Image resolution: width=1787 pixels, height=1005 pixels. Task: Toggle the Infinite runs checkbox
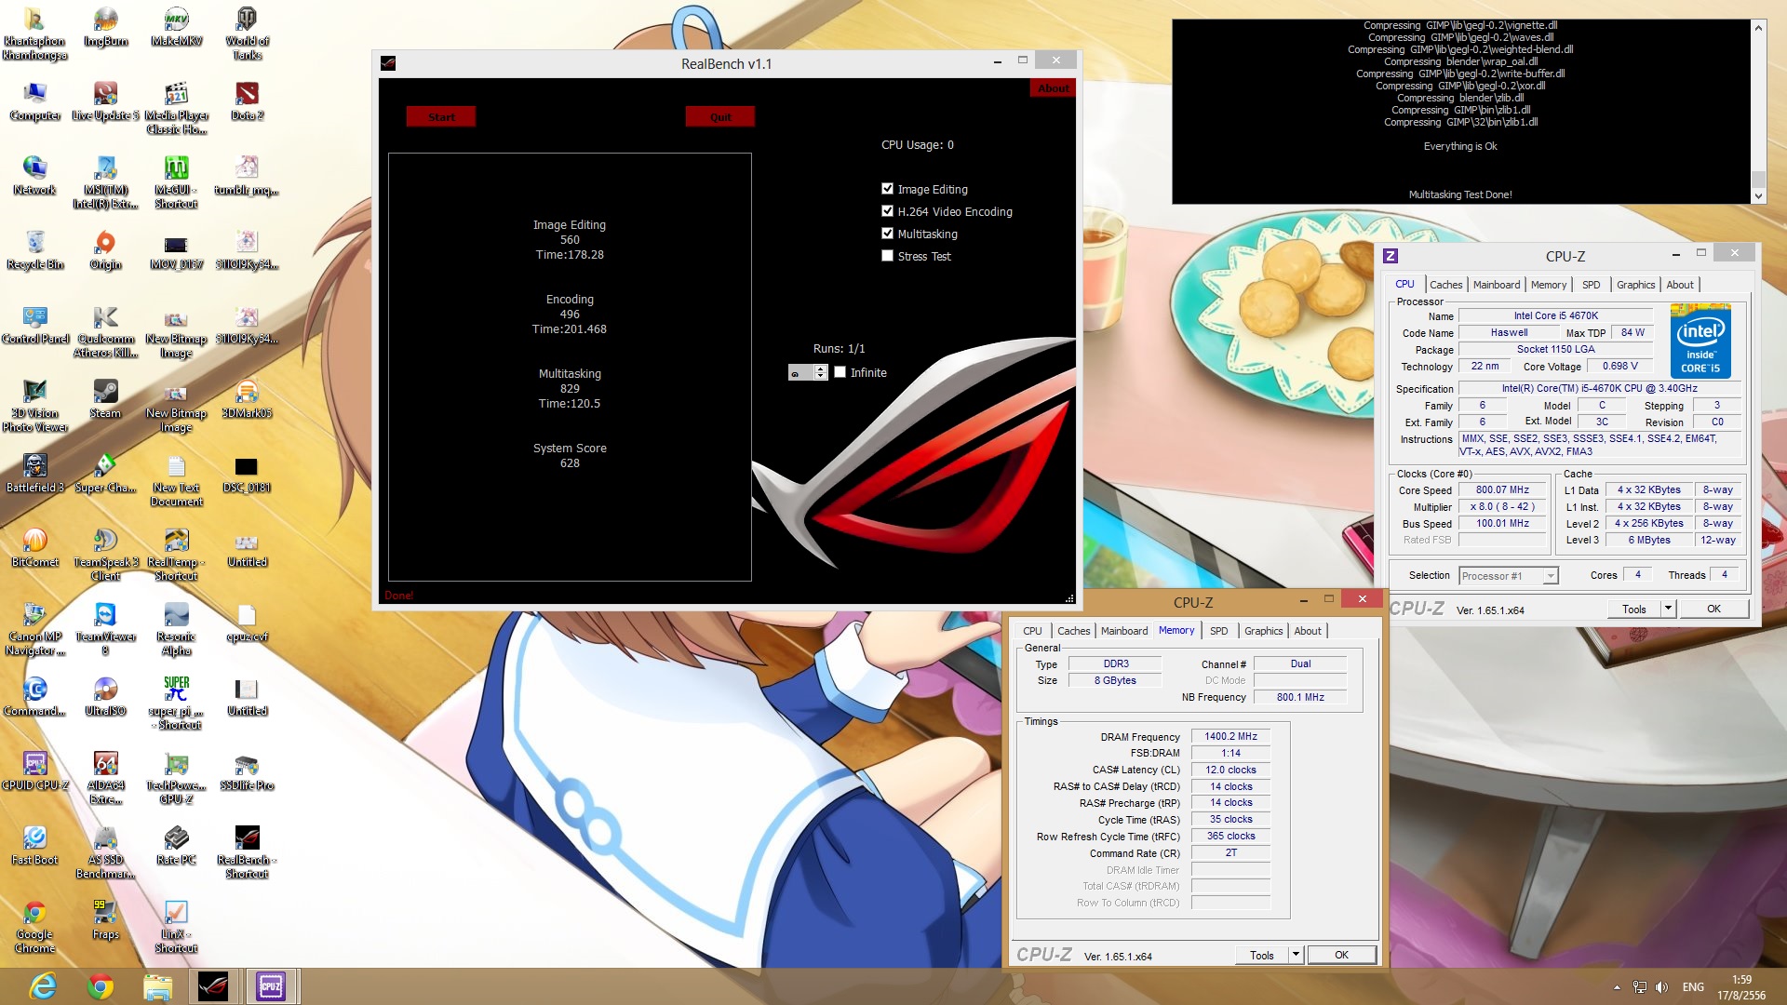tap(840, 372)
